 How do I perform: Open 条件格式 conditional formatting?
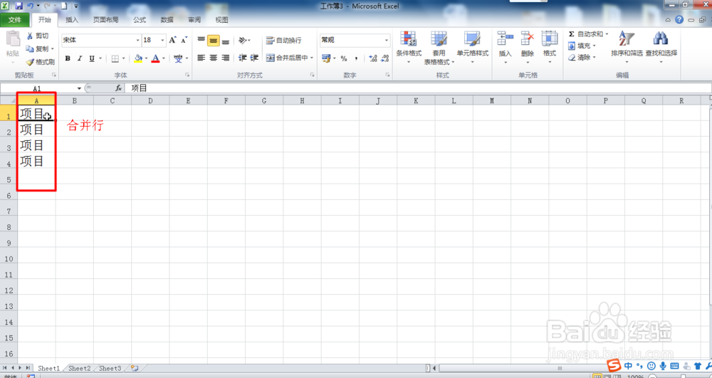tap(409, 47)
